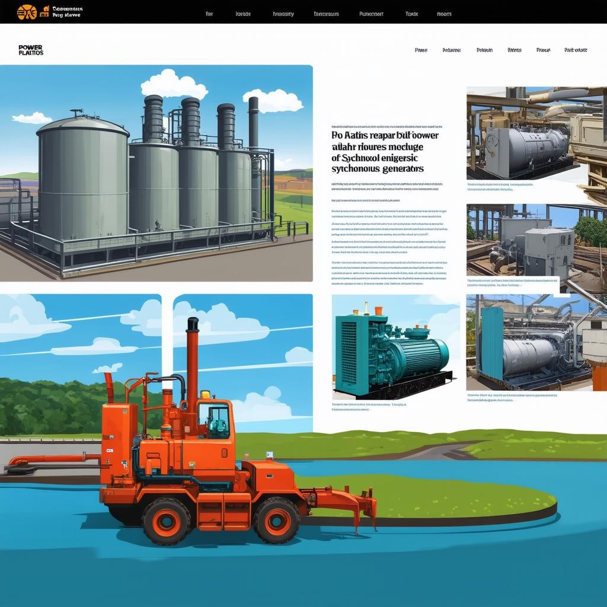This screenshot has height=607, width=607.
Task: Open the 'Tark' item in the black menu bar
Action: click(x=411, y=14)
